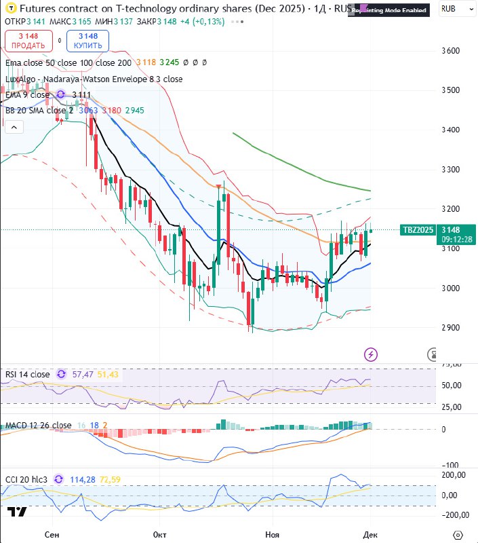This screenshot has height=543, width=478.
Task: Click the CCI 20 purple refresh icon
Action: [x=59, y=479]
